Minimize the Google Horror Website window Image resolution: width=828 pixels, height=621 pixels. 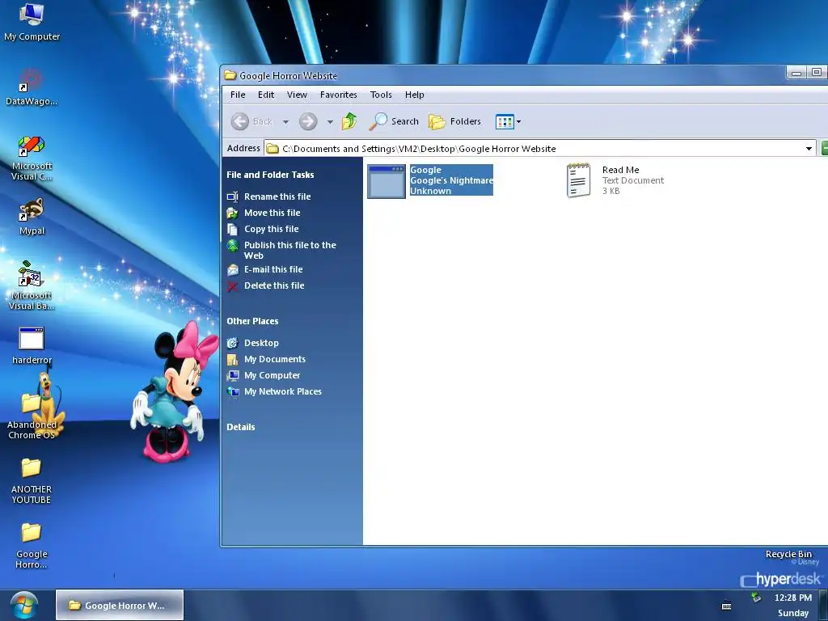(796, 72)
